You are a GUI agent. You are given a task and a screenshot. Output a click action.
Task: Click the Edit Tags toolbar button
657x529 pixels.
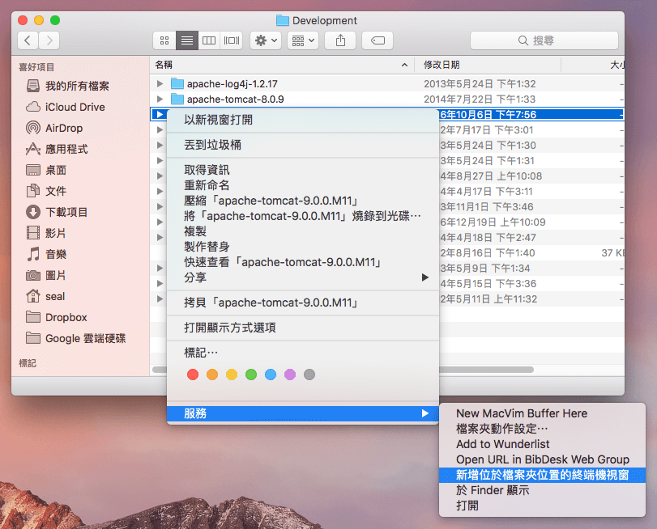coord(378,40)
